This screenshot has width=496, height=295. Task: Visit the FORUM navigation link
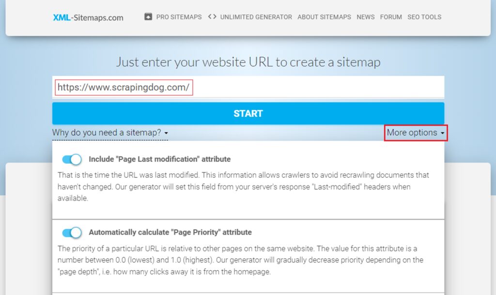[x=391, y=17]
